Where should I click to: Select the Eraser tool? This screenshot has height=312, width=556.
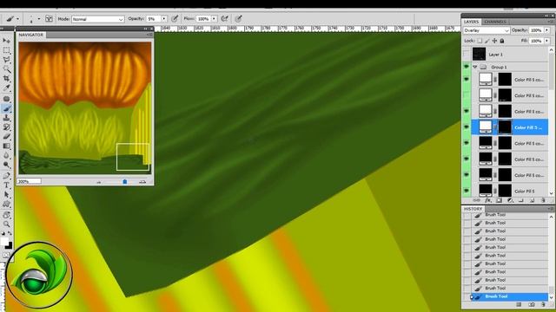[x=6, y=137]
